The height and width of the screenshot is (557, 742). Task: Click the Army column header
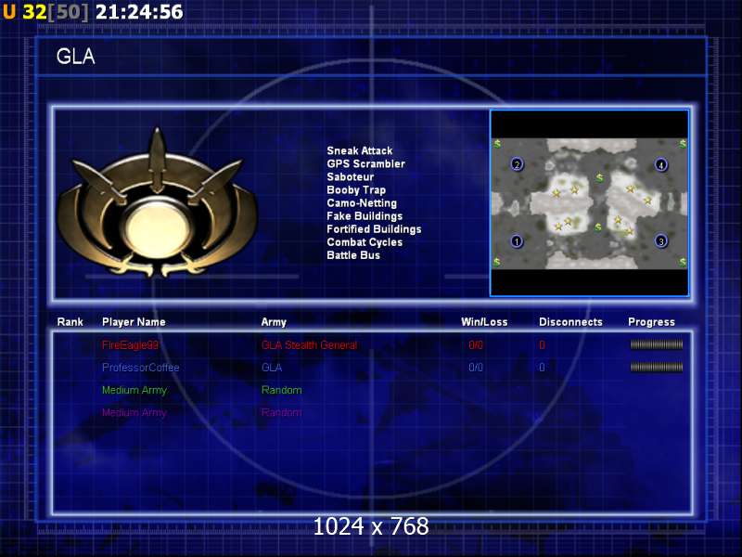tap(274, 322)
